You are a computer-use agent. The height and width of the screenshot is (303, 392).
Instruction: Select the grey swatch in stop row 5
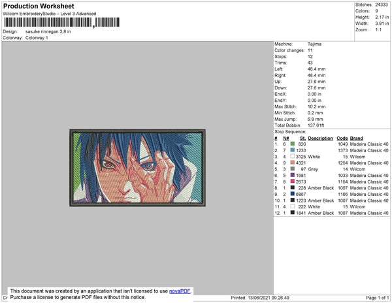[x=293, y=169]
